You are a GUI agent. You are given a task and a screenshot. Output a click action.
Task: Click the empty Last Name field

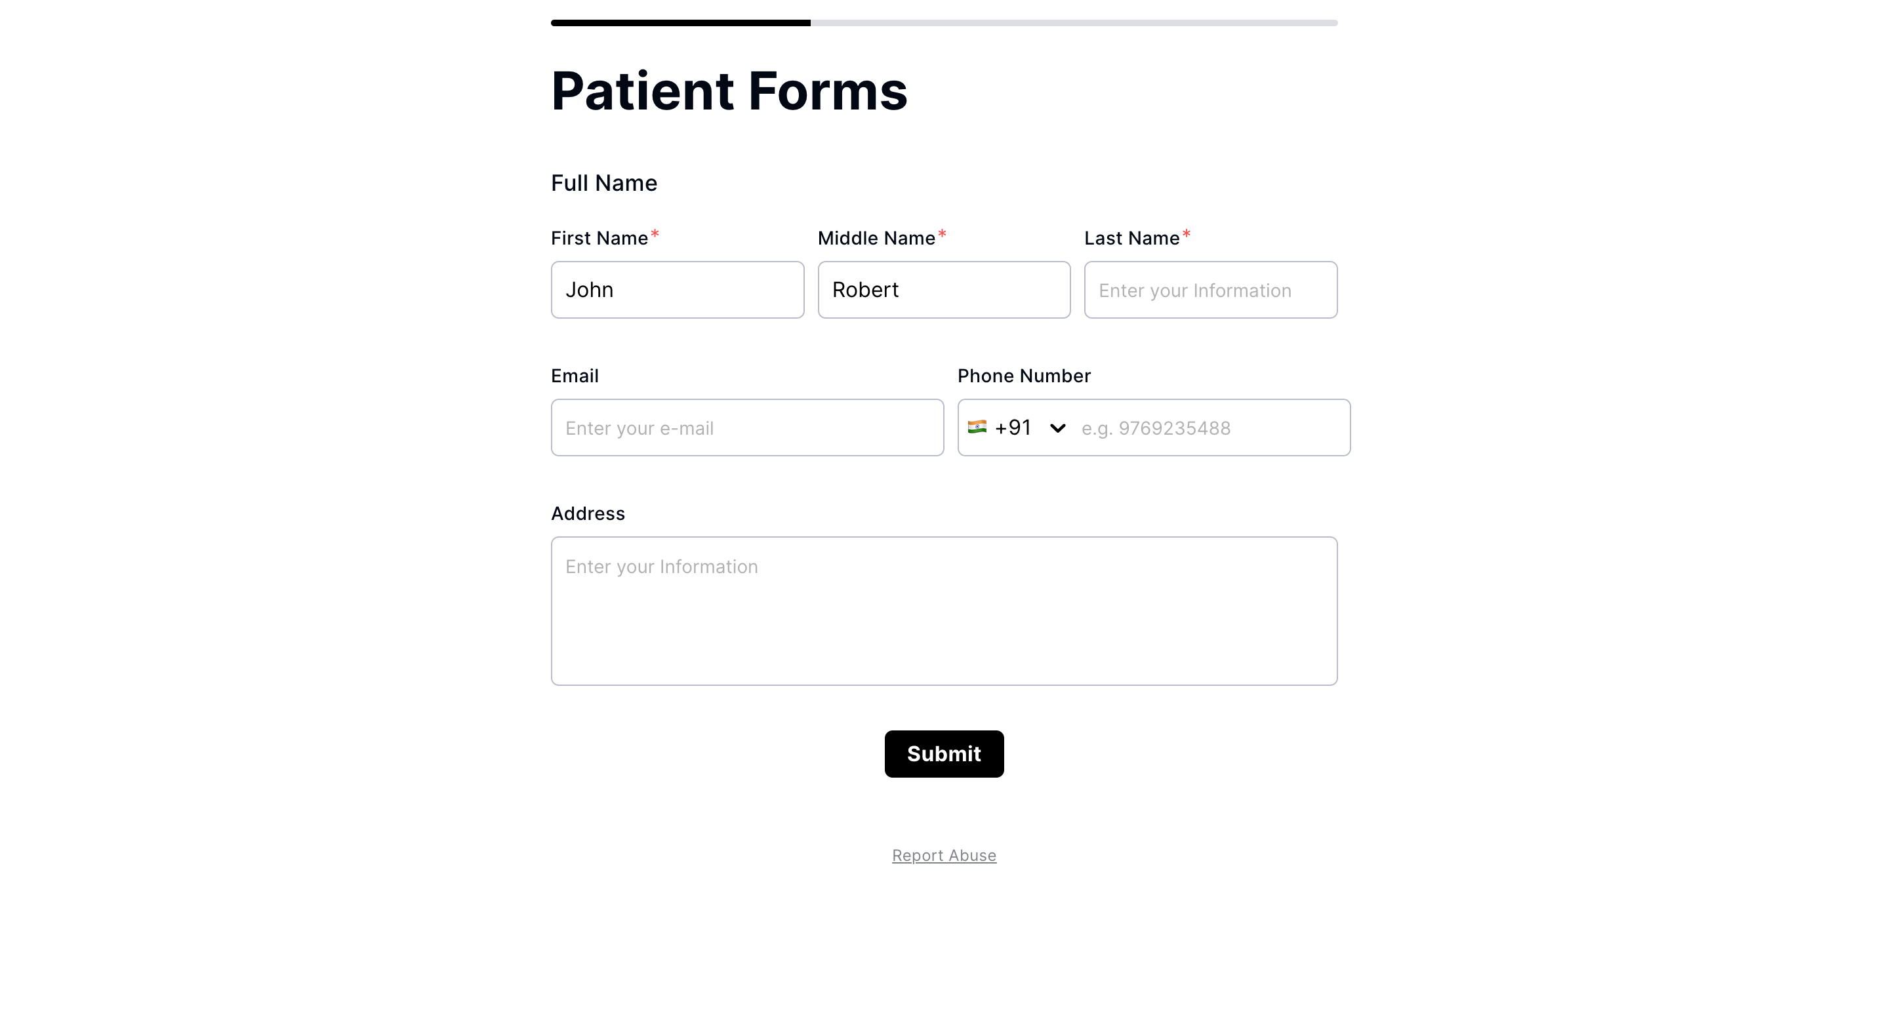pos(1210,289)
